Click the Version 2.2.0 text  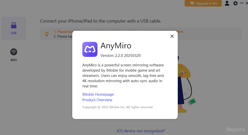(120, 56)
